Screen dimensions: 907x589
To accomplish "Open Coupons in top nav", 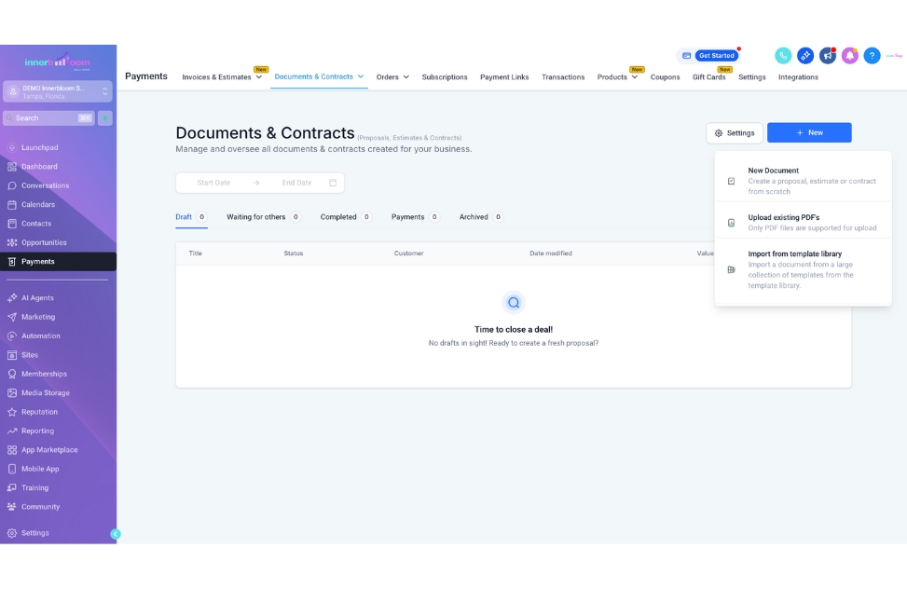I will [665, 77].
